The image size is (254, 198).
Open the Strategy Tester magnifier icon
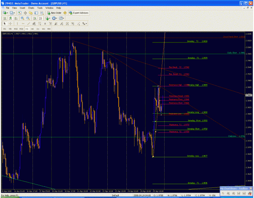(x=42, y=13)
